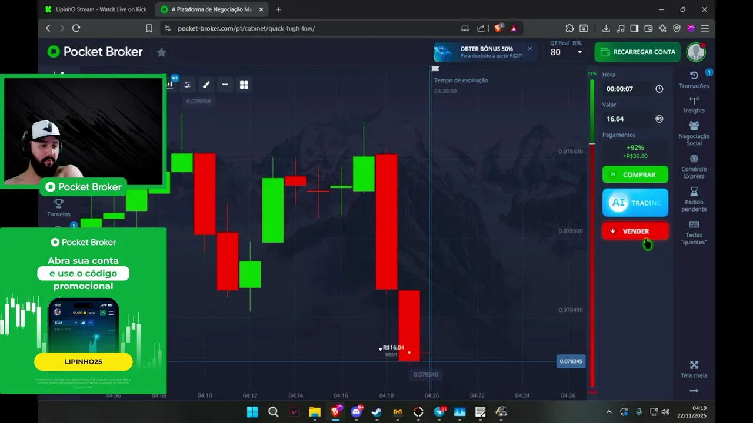Screen dimensions: 753x423
Task: Click the green COMPRAR button
Action: [635, 174]
